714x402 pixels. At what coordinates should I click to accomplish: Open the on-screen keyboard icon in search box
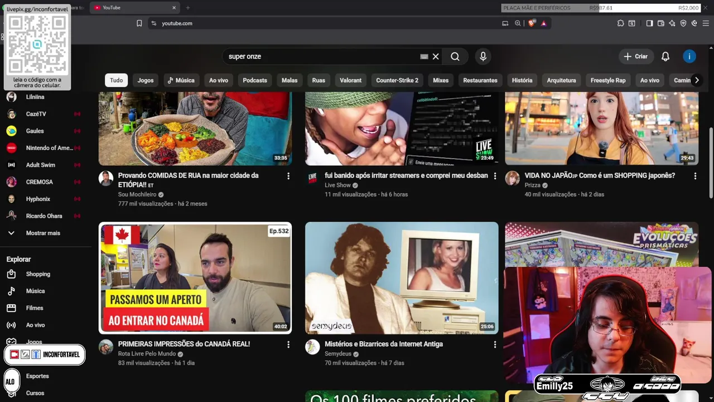[424, 56]
